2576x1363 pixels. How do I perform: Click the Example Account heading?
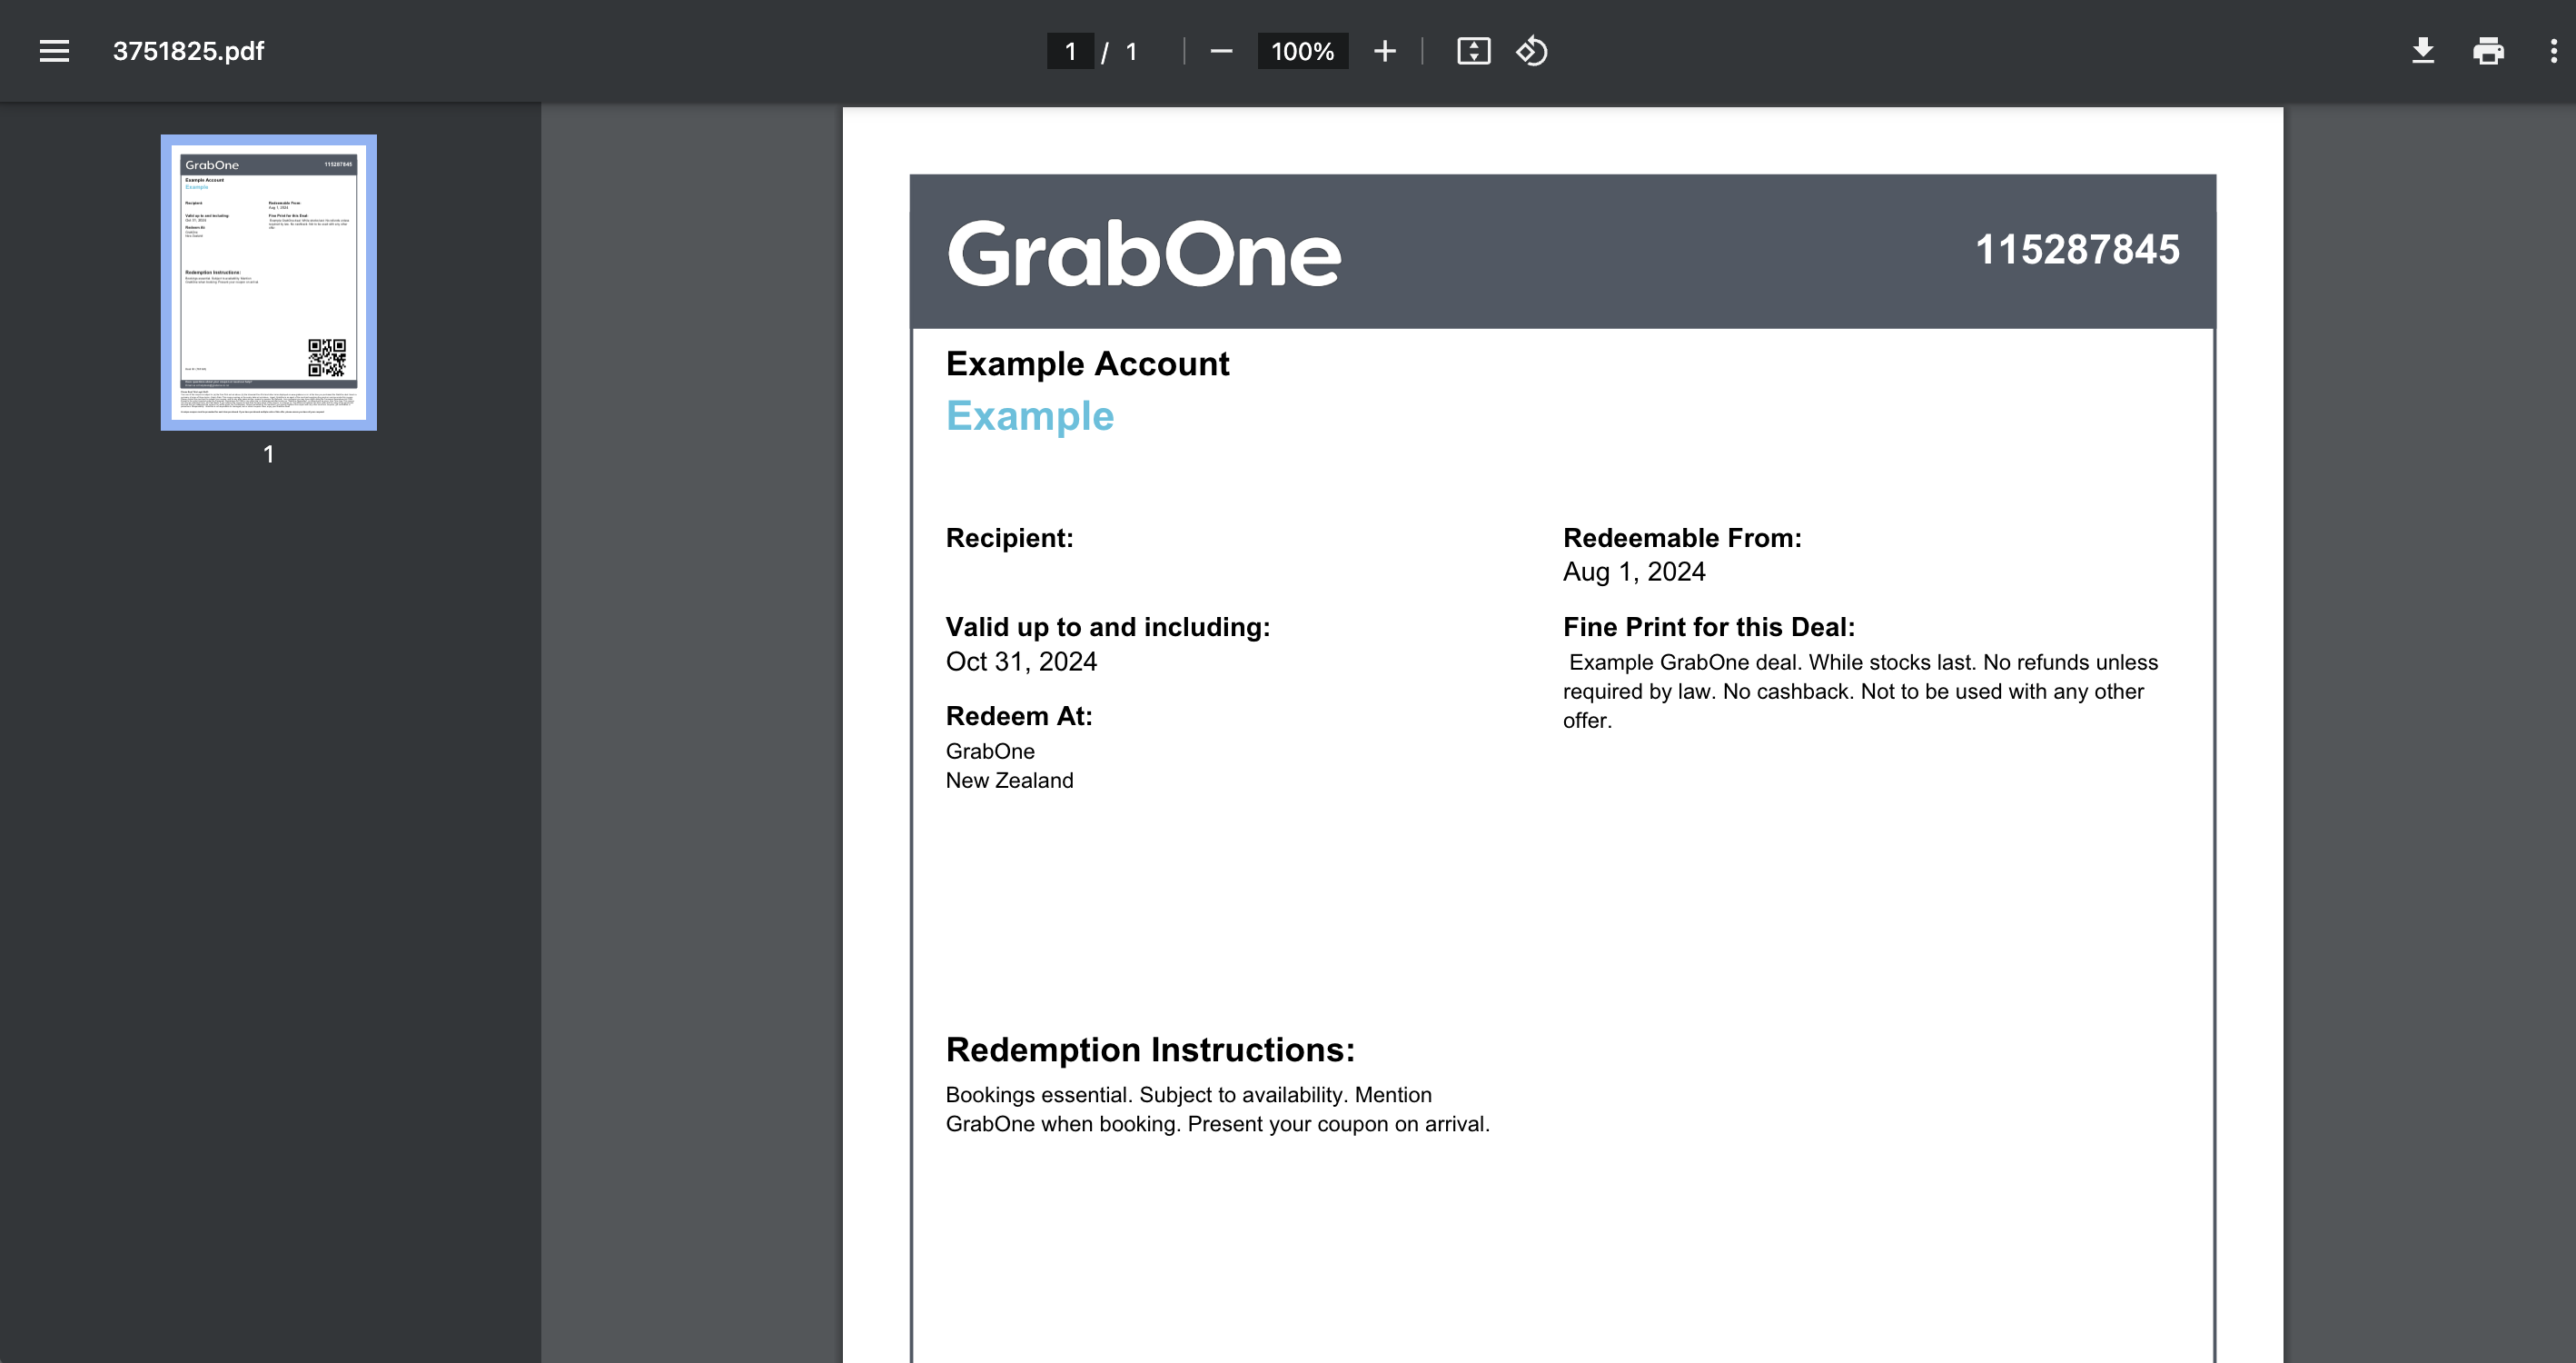1087,363
